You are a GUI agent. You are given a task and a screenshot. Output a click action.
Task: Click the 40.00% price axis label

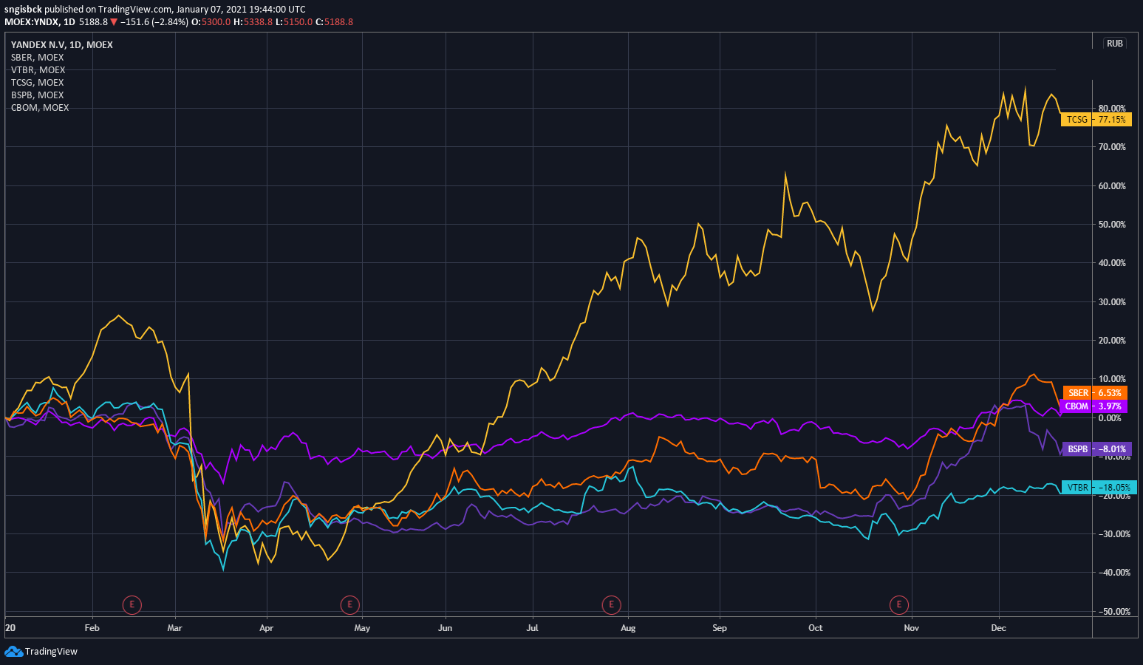pyautogui.click(x=1112, y=263)
